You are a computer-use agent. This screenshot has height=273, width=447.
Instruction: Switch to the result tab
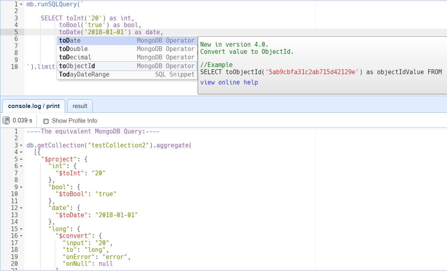pos(80,106)
